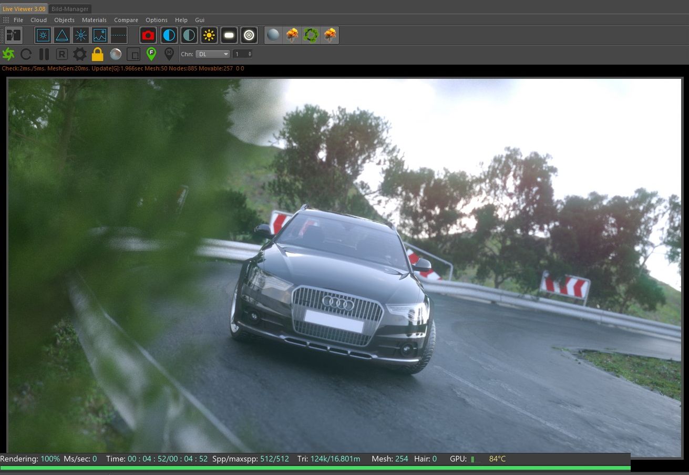The width and height of the screenshot is (689, 475).
Task: Click the 'Tri: 124k/16.801m' readout
Action: [328, 459]
